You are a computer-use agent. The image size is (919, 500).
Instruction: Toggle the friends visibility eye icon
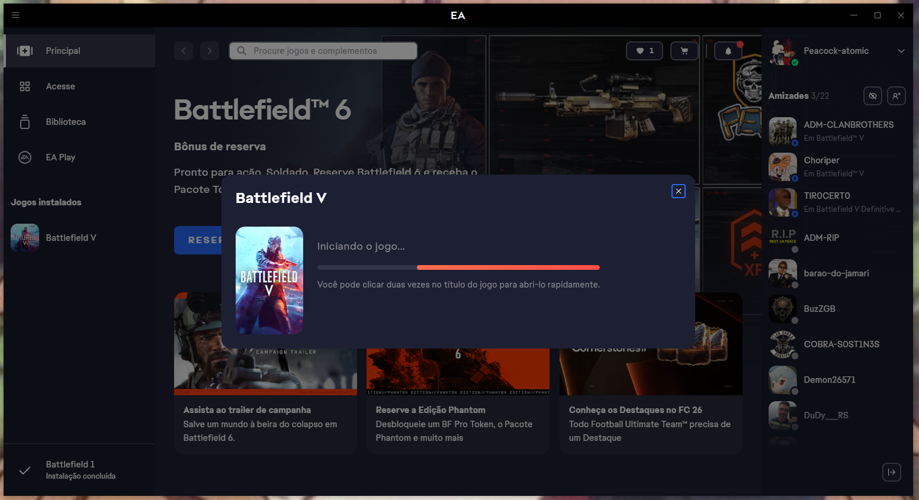coord(872,96)
